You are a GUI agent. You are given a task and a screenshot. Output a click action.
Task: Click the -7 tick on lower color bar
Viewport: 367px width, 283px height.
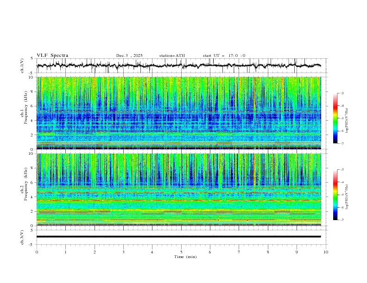point(341,220)
